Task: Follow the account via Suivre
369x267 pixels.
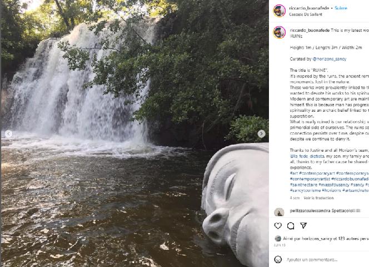Action: coord(341,8)
